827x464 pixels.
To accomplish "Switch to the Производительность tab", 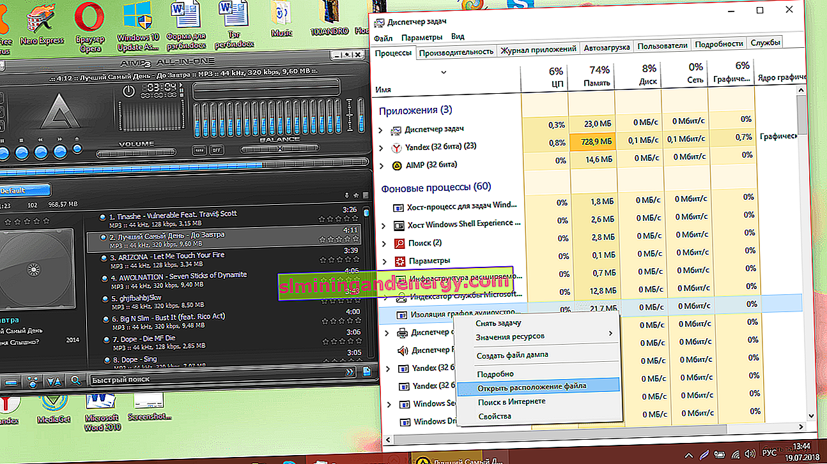I will 456,52.
